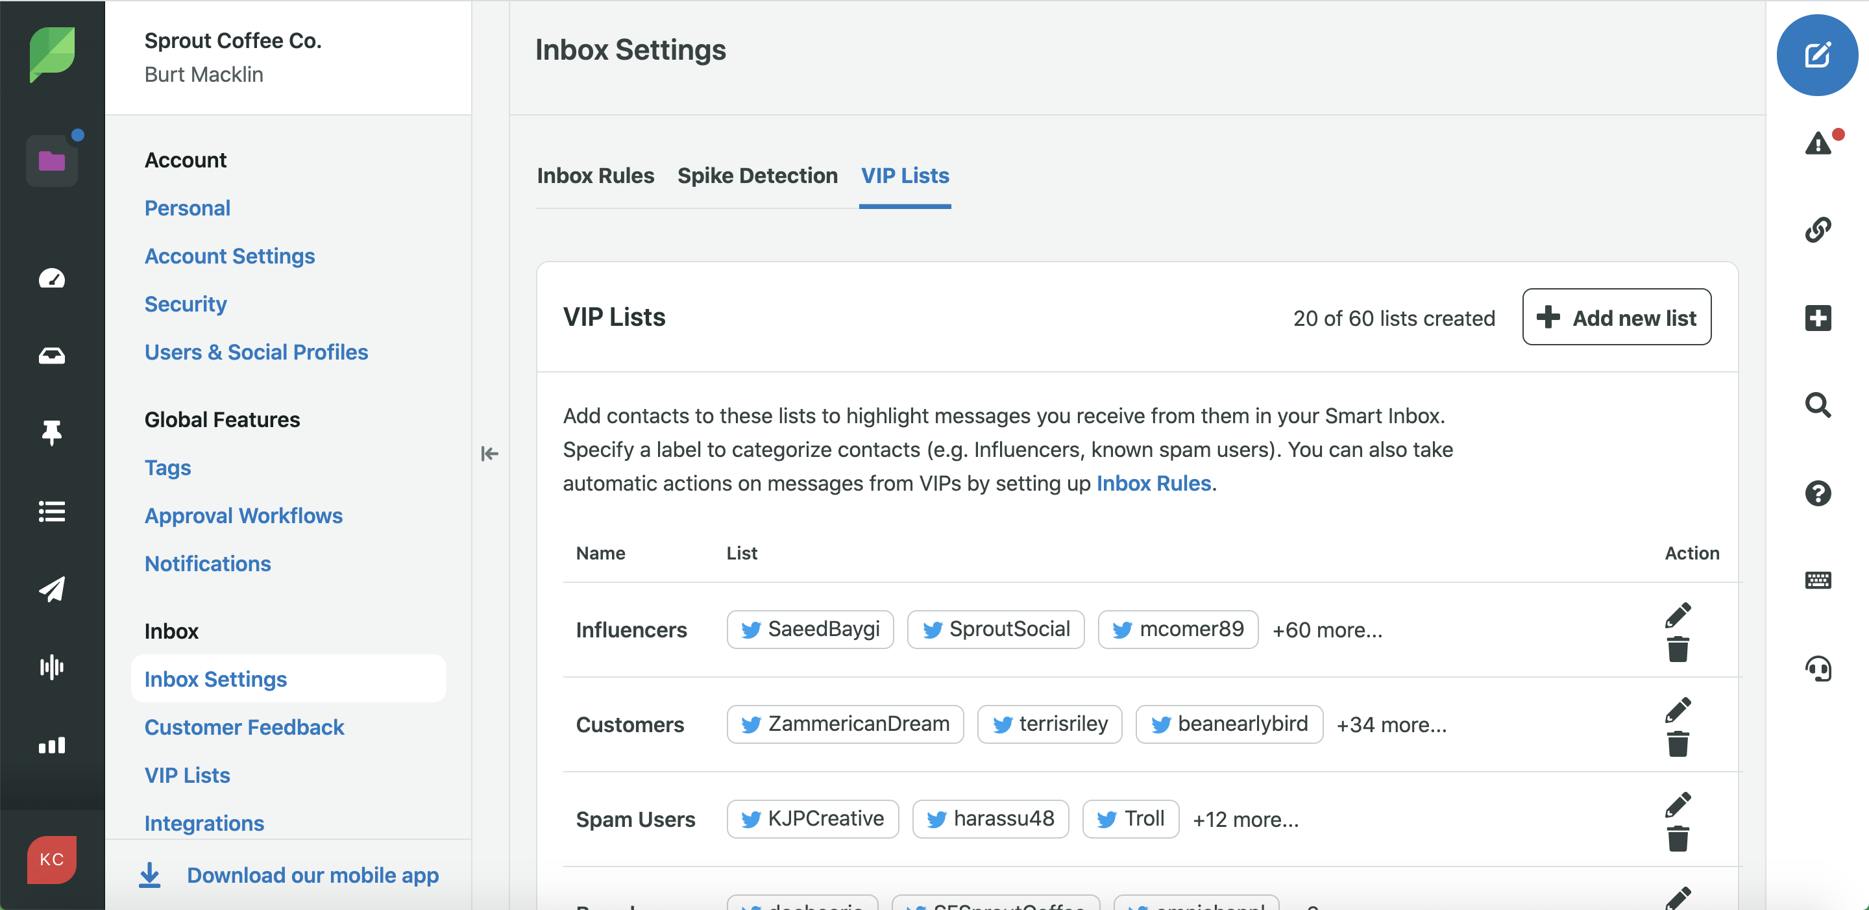The image size is (1869, 910).
Task: Open the list feeds icon in sidebar
Action: [x=52, y=511]
